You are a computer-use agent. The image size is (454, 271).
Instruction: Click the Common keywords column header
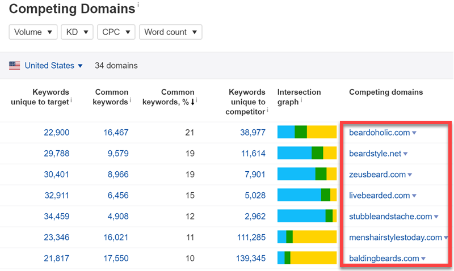tap(110, 97)
